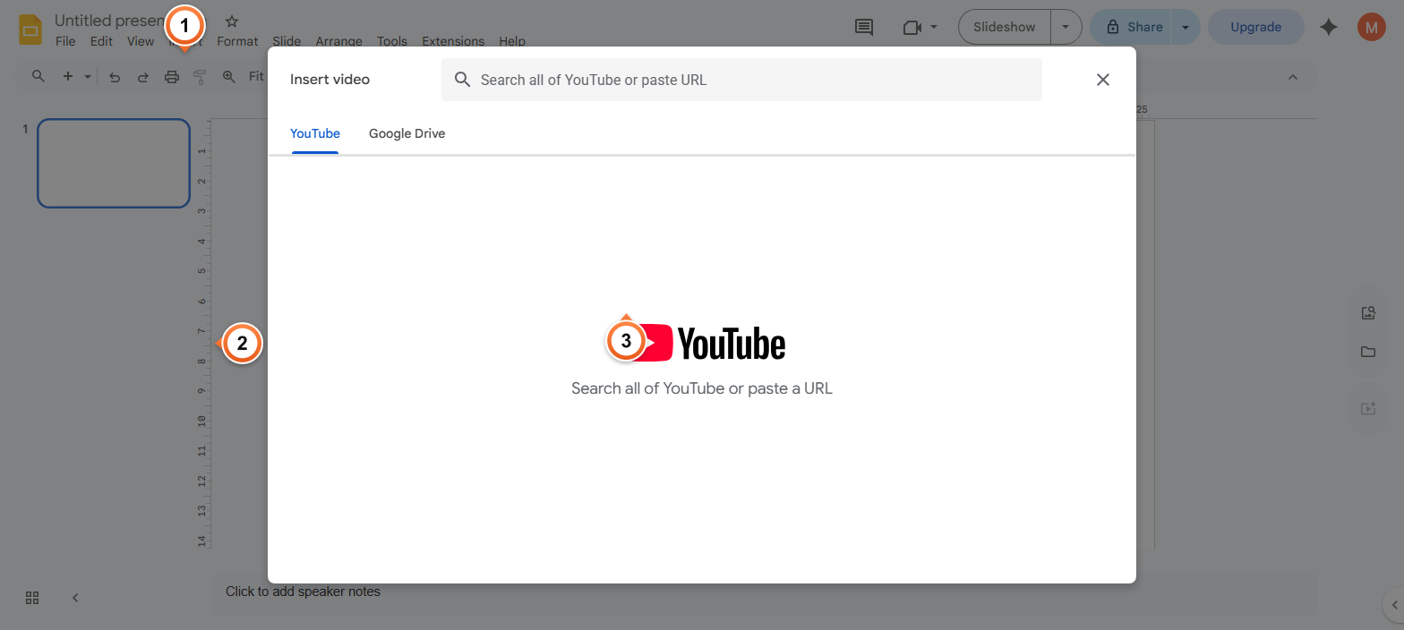Click the Zoom tool icon

[x=228, y=76]
